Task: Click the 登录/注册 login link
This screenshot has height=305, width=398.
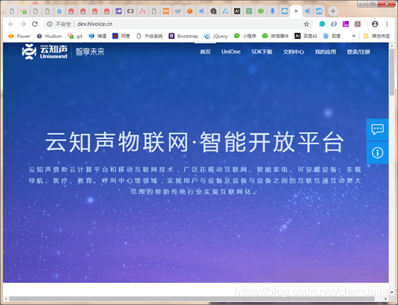Action: [x=358, y=52]
